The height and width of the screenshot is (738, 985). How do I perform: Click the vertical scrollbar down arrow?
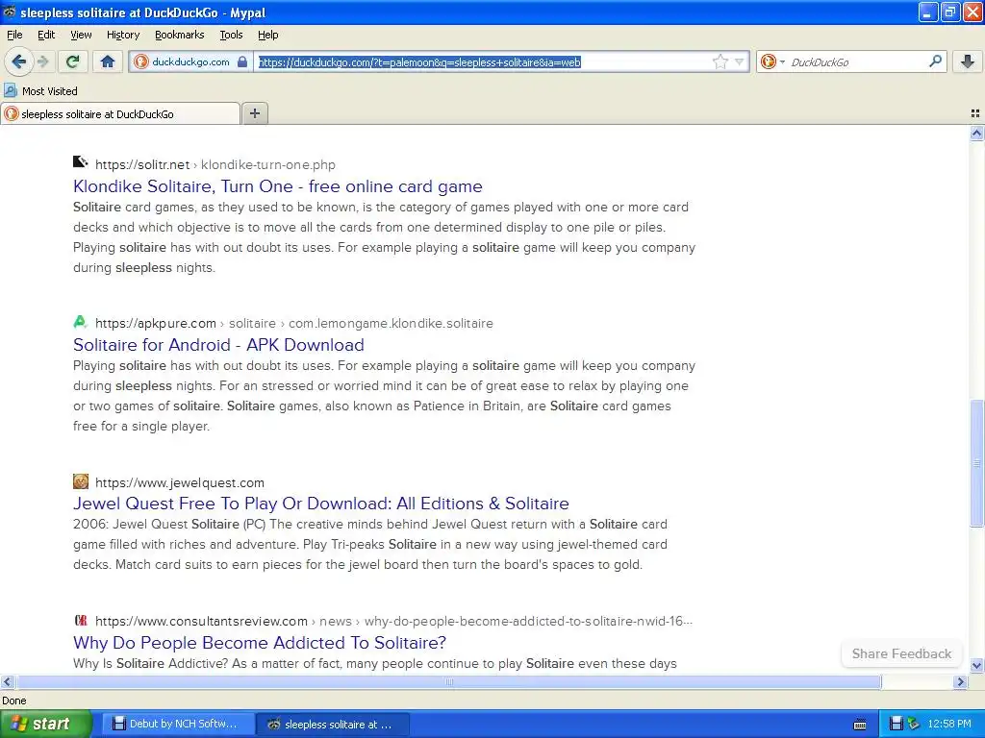click(976, 665)
